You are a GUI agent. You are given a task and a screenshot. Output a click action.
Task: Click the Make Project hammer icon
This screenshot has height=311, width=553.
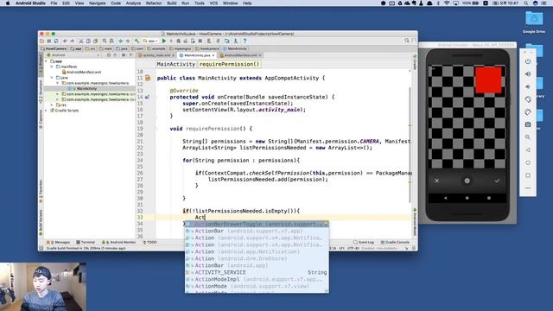[137, 41]
